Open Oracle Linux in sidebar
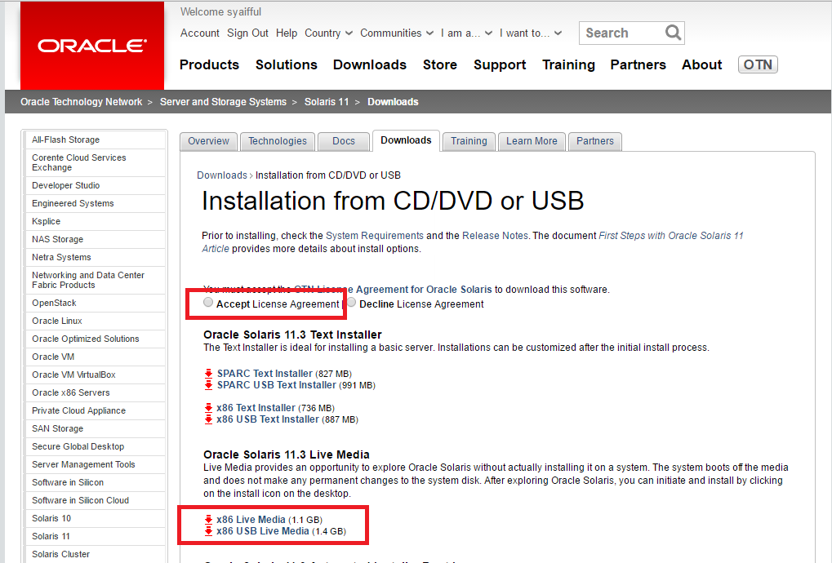 (x=95, y=321)
